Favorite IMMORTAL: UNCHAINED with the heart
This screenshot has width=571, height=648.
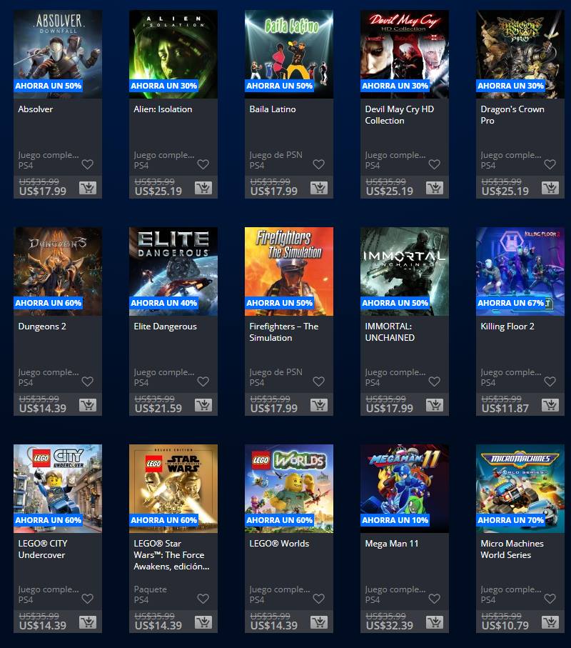435,382
